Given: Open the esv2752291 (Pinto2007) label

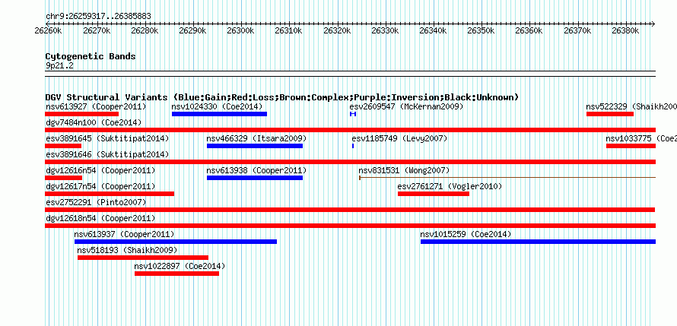Looking at the screenshot, I should tap(96, 202).
